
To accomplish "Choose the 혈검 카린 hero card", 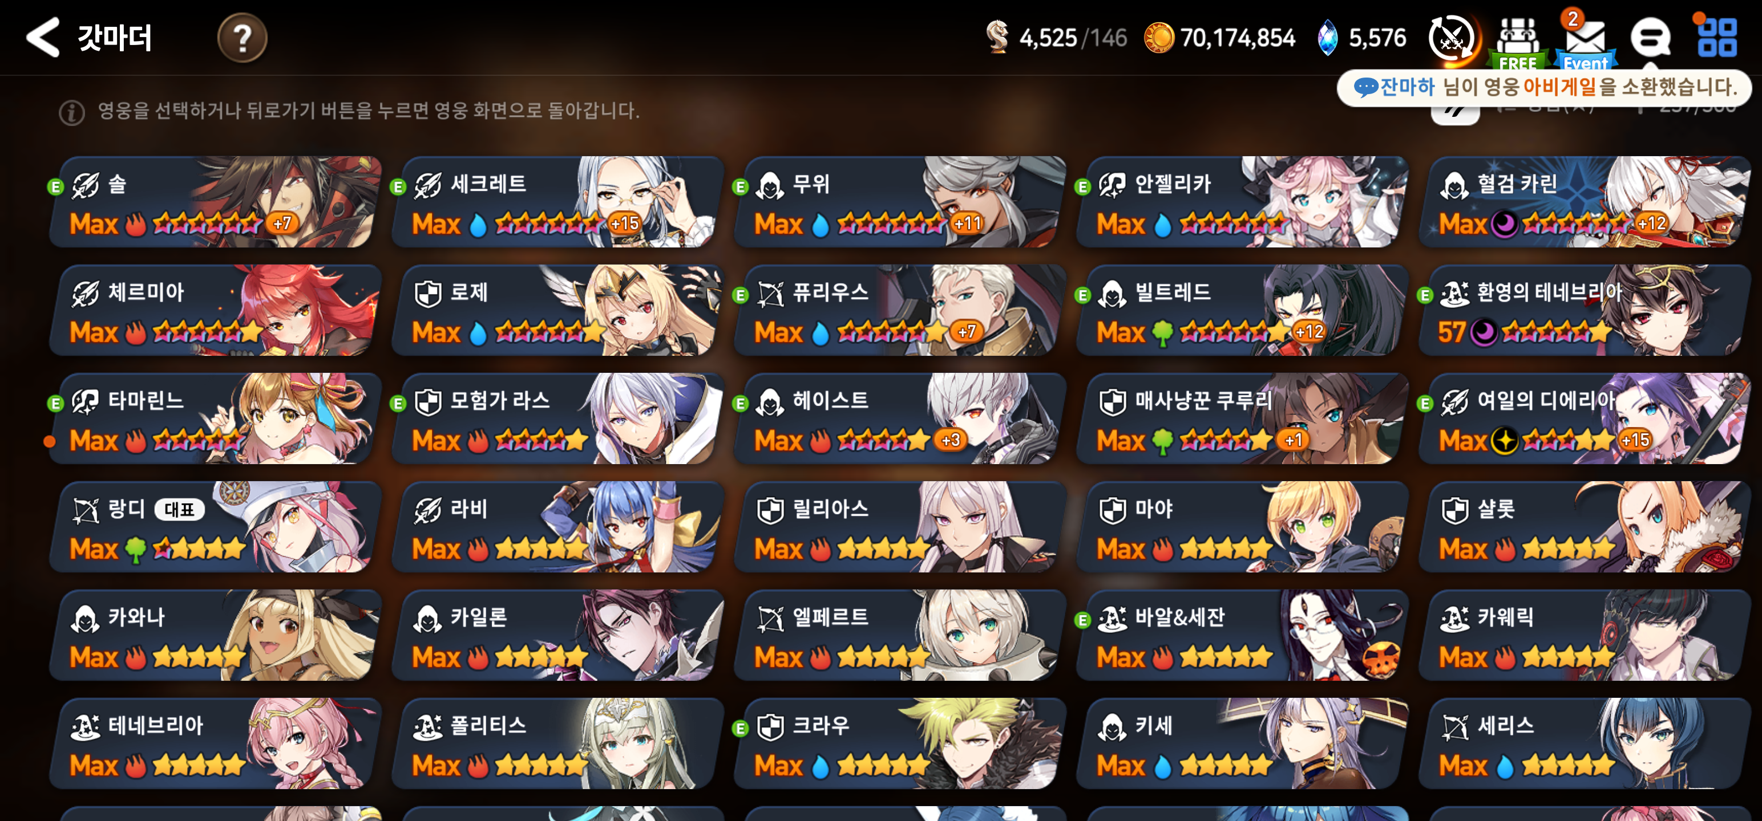I will pos(1584,202).
